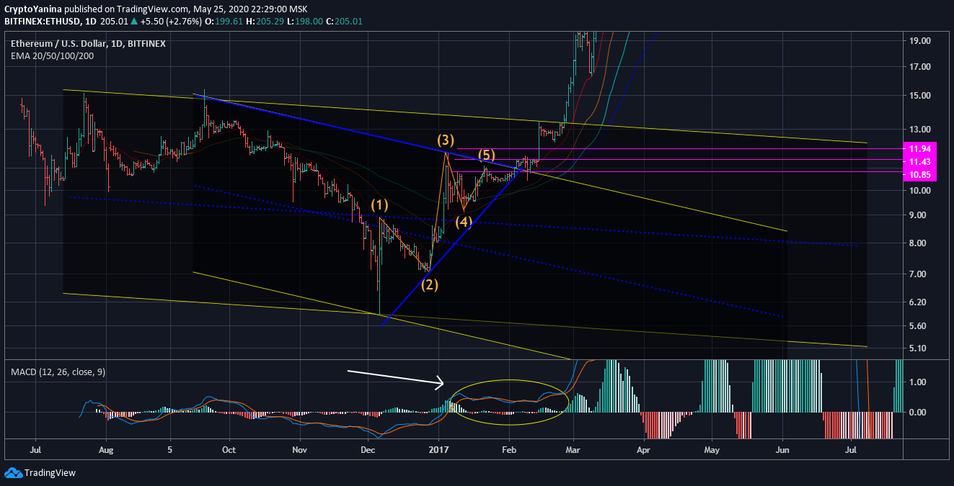Click the close price C:205.01

click(344, 22)
